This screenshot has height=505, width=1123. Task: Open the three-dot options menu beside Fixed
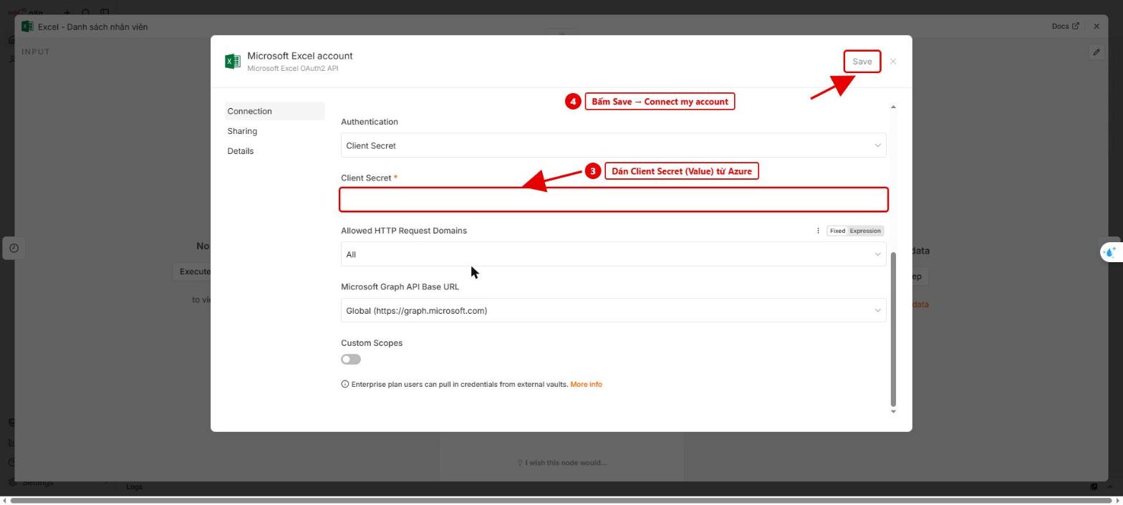(818, 231)
